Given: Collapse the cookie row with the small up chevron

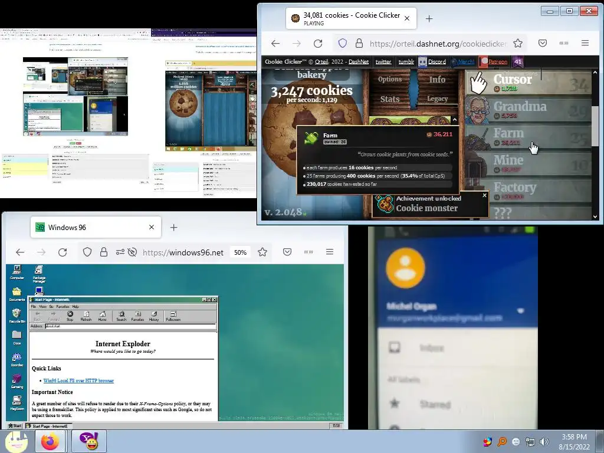Looking at the screenshot, I should [455, 120].
